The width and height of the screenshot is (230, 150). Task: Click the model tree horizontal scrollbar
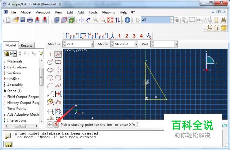point(20,126)
